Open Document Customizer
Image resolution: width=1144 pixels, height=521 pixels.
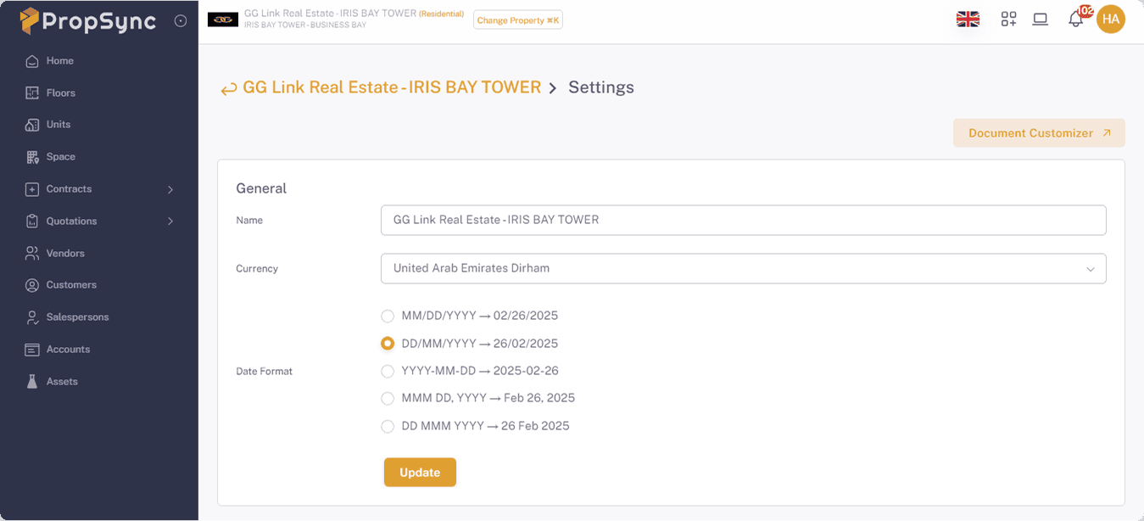pyautogui.click(x=1039, y=133)
